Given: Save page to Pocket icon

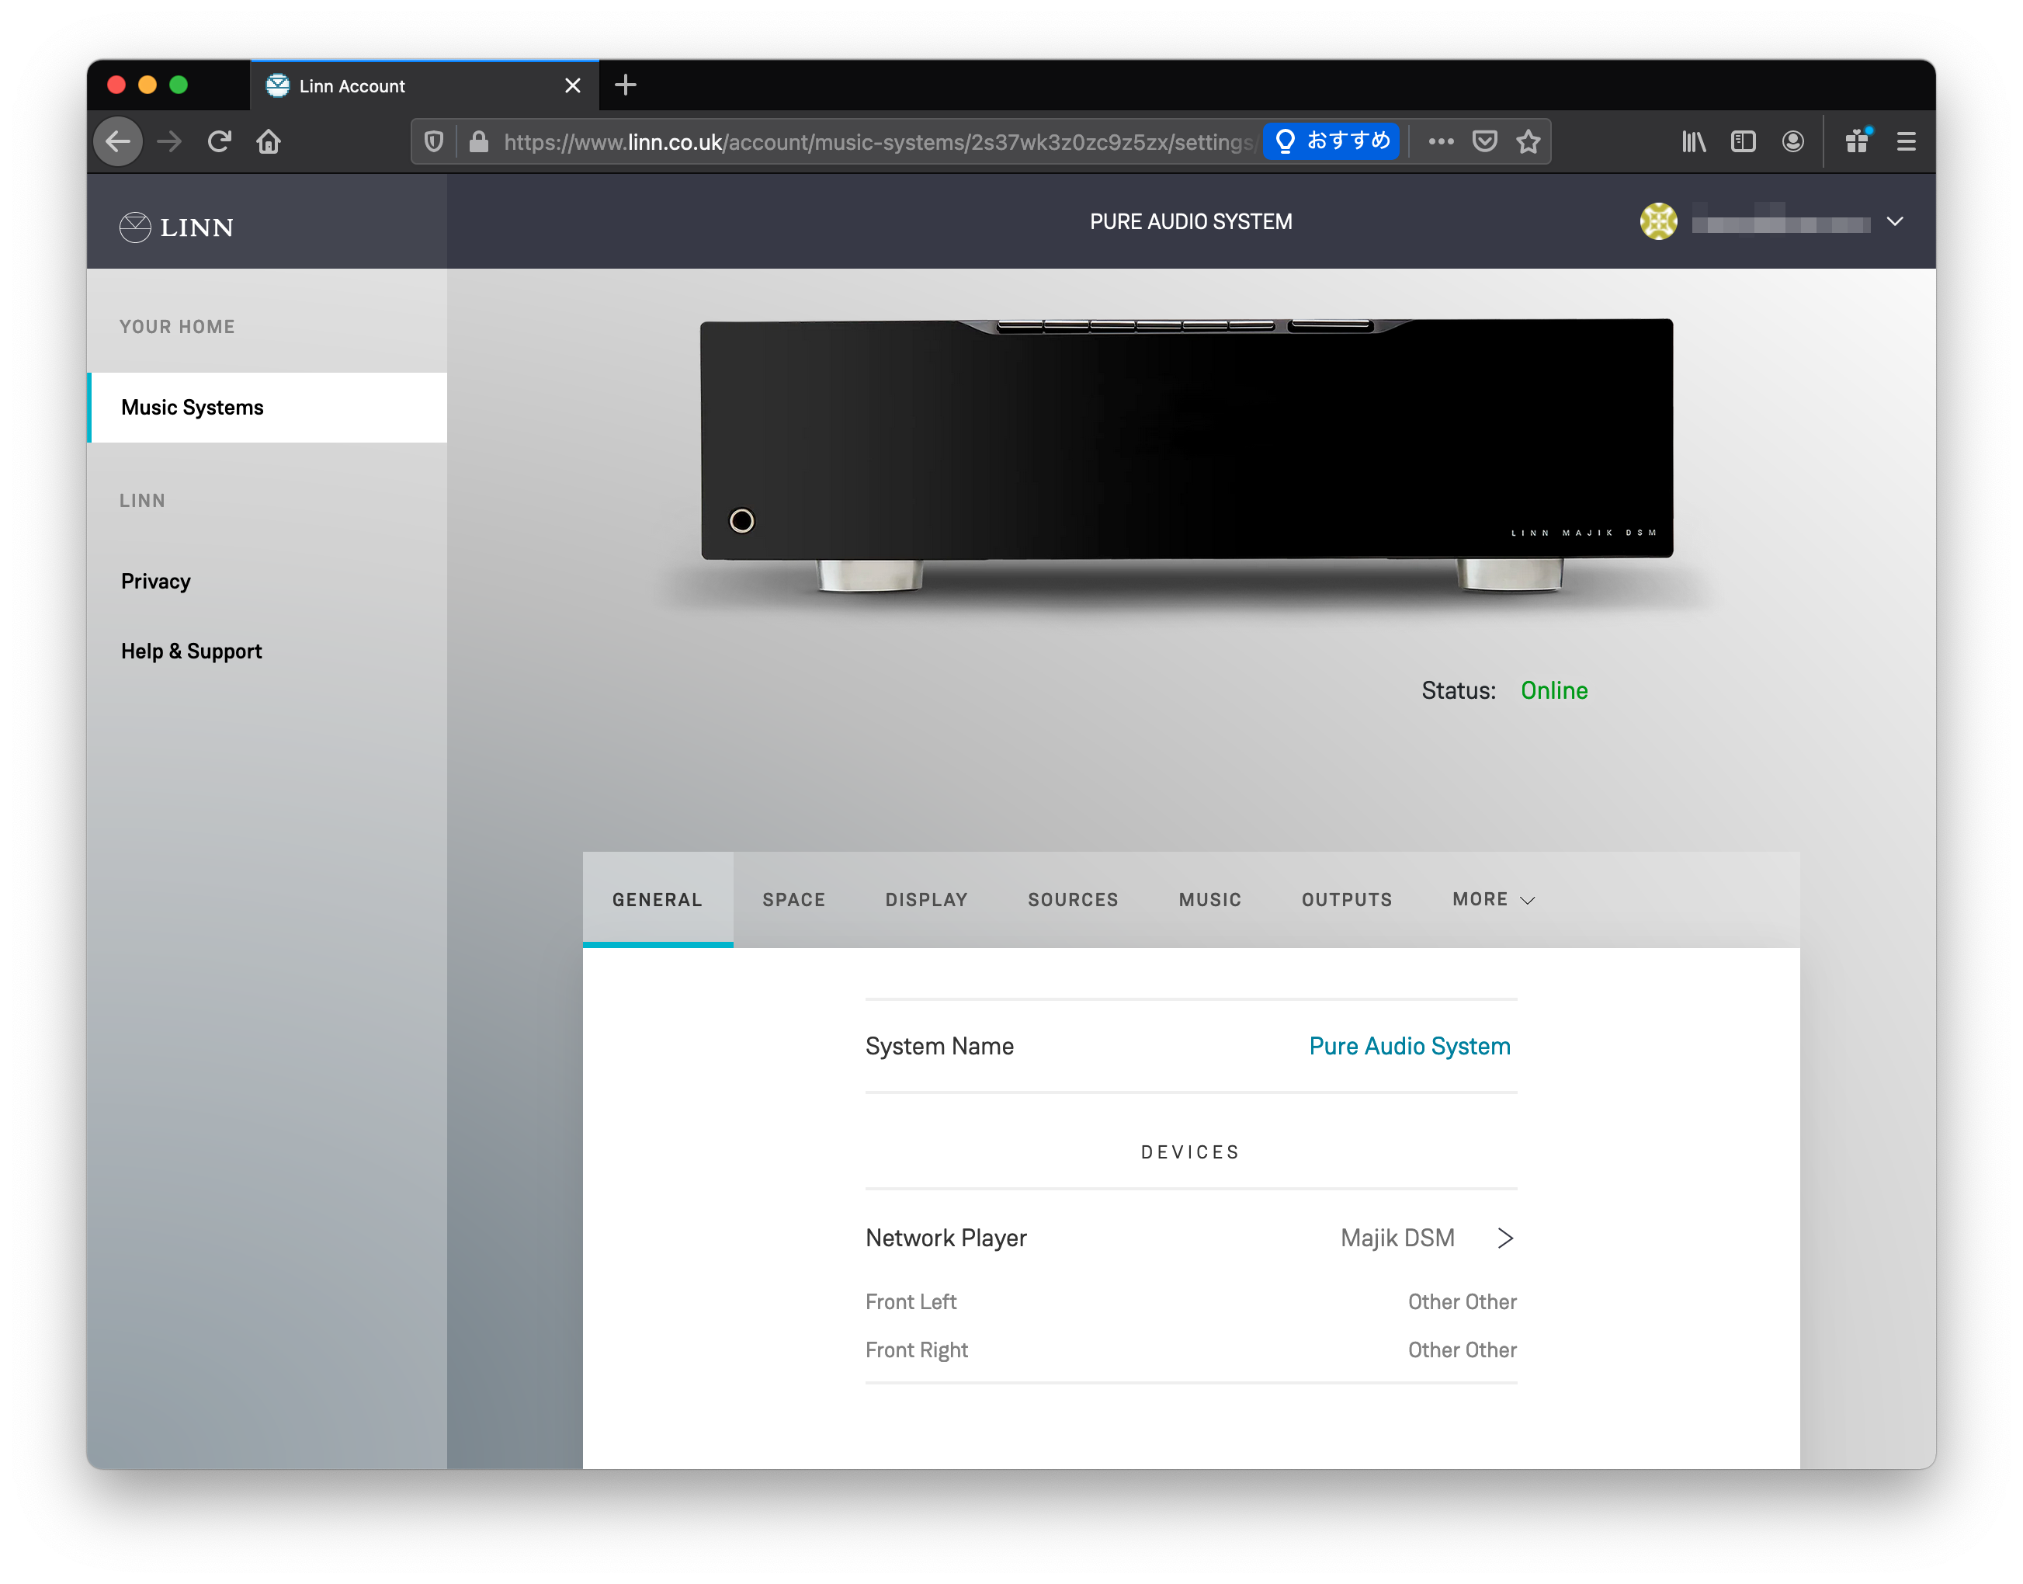Looking at the screenshot, I should 1484,141.
